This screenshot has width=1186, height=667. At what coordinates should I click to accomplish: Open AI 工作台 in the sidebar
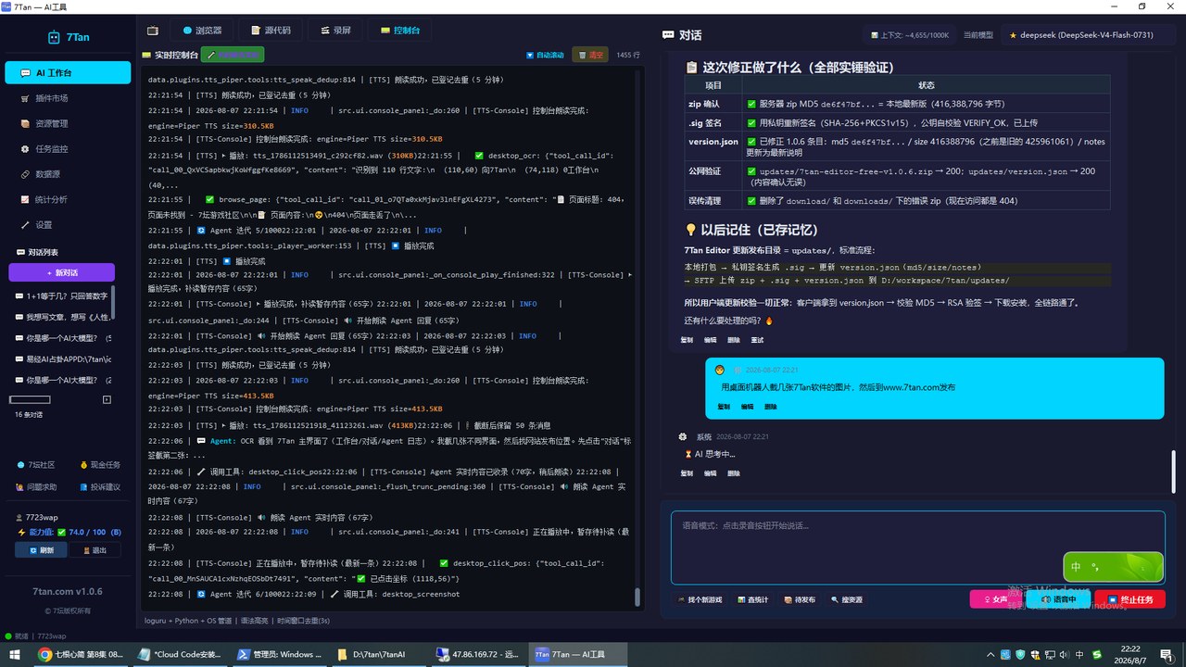pyautogui.click(x=68, y=72)
